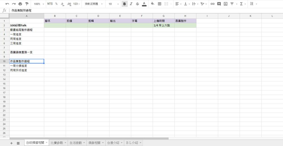Open the all sheets list icon
283x146 pixels.
click(18, 143)
